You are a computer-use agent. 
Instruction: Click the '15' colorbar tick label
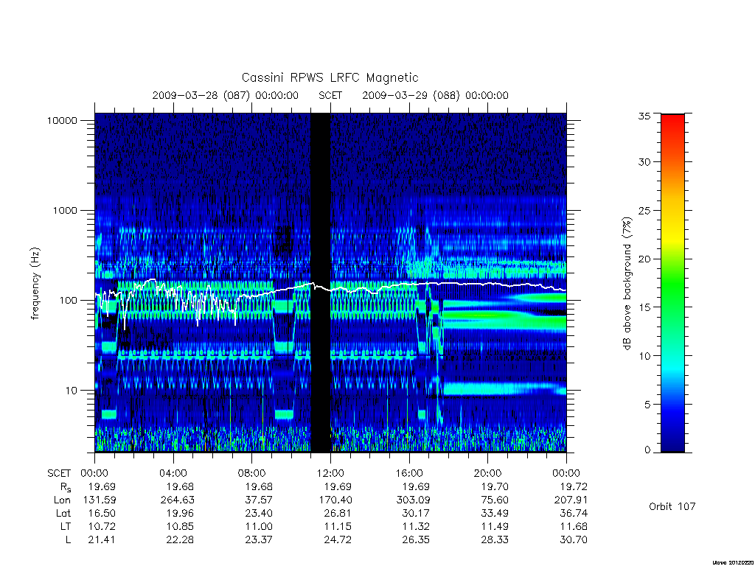point(644,307)
